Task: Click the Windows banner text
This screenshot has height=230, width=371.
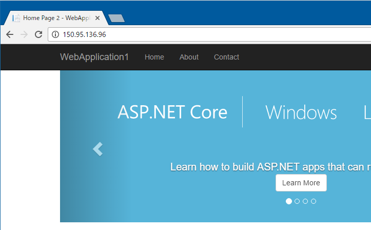Action: (x=301, y=112)
